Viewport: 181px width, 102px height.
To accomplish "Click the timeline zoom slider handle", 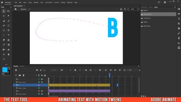I will click(x=130, y=70).
